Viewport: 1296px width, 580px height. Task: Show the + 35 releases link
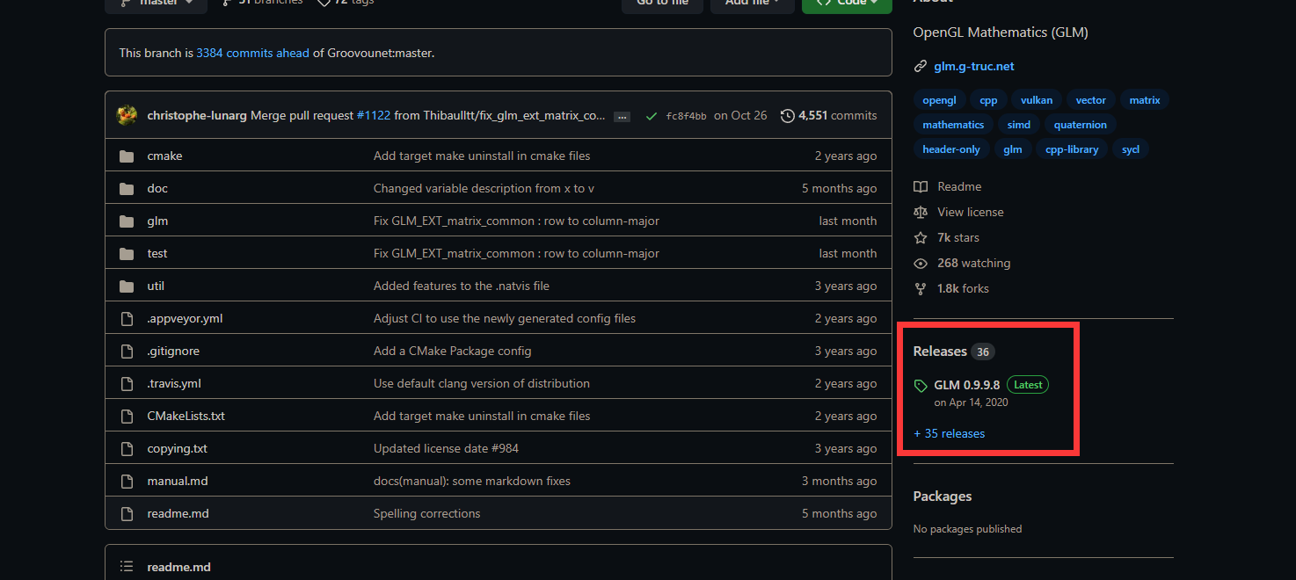[x=949, y=433]
